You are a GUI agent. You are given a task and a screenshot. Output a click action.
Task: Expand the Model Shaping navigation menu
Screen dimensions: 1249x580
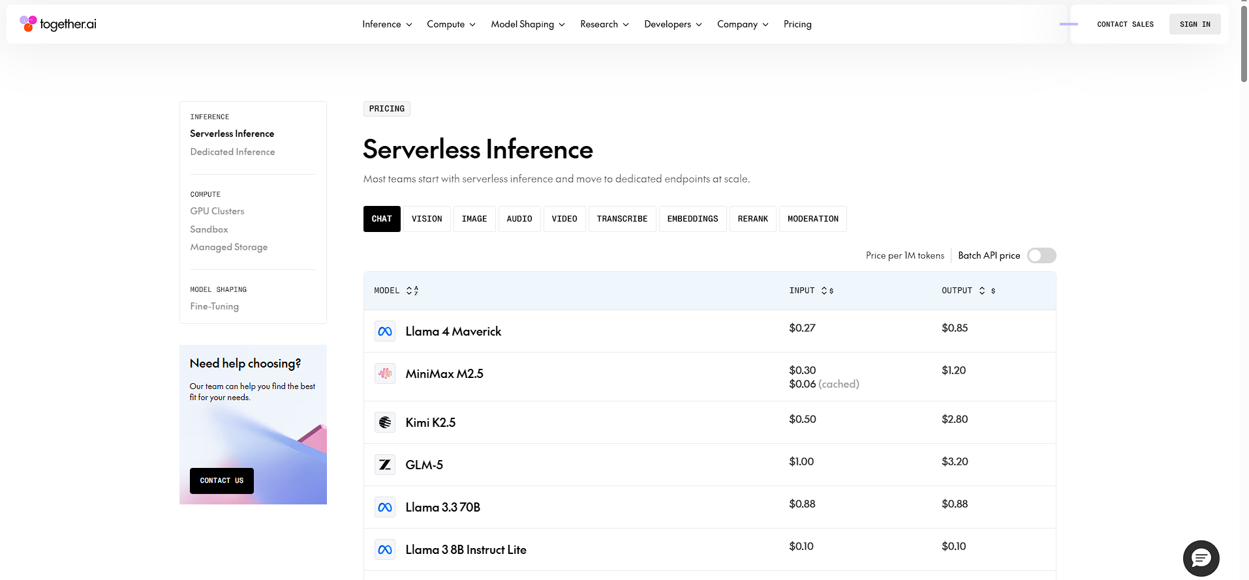(527, 24)
